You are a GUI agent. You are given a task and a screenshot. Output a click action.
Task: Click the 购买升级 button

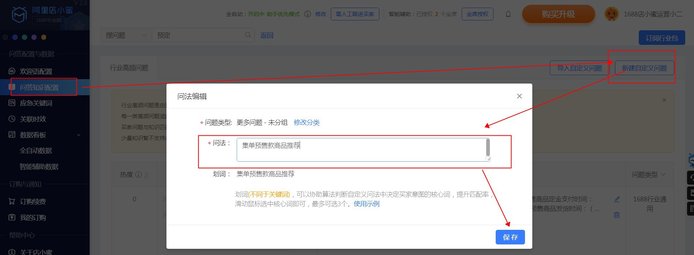(558, 14)
